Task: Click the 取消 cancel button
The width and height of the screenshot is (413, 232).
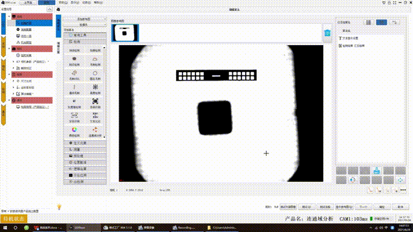Action: [400, 207]
